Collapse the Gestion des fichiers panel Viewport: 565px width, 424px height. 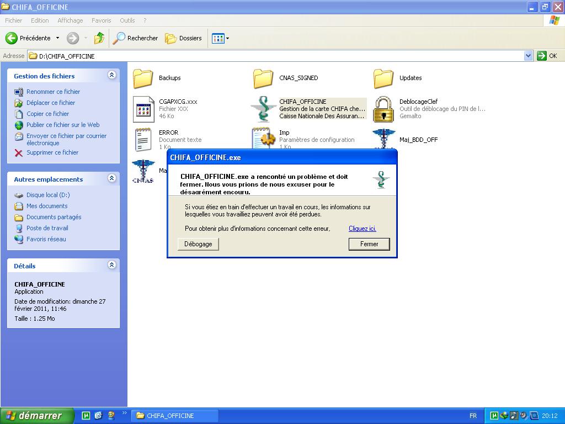click(111, 75)
